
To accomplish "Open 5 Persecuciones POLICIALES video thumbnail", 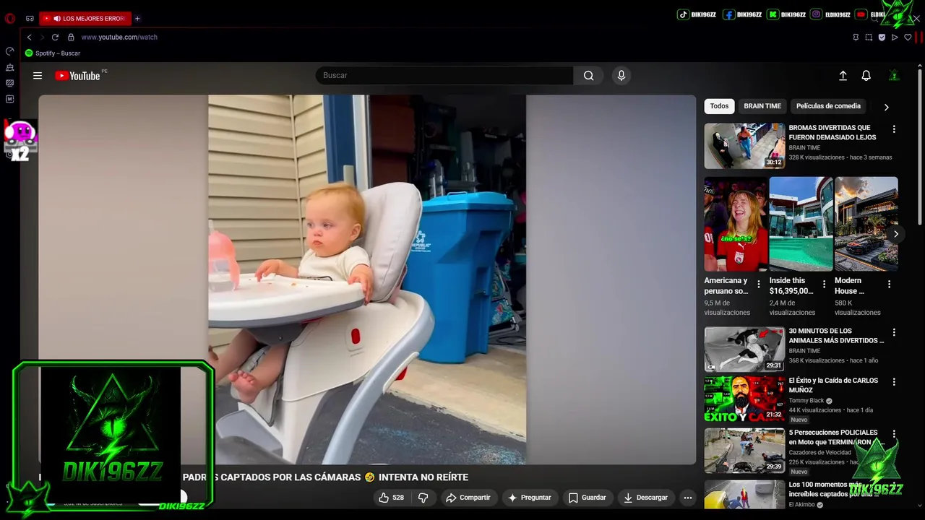I will click(x=744, y=450).
